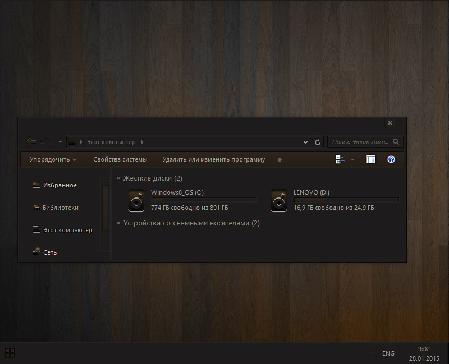Expand arrow before 'Этот компьютер' breadcrumb

click(81, 142)
